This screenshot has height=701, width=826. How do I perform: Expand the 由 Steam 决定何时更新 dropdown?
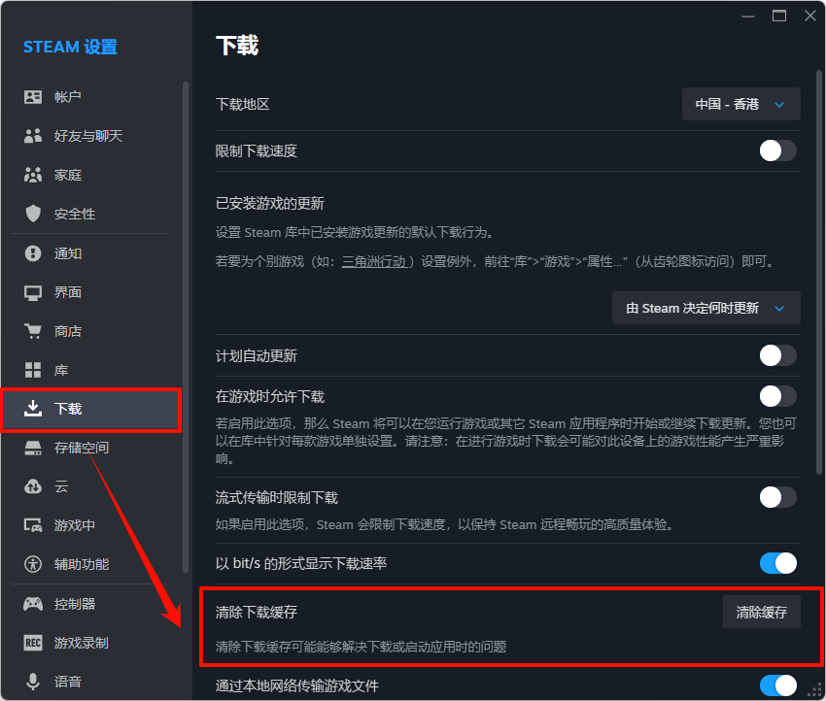pos(706,308)
